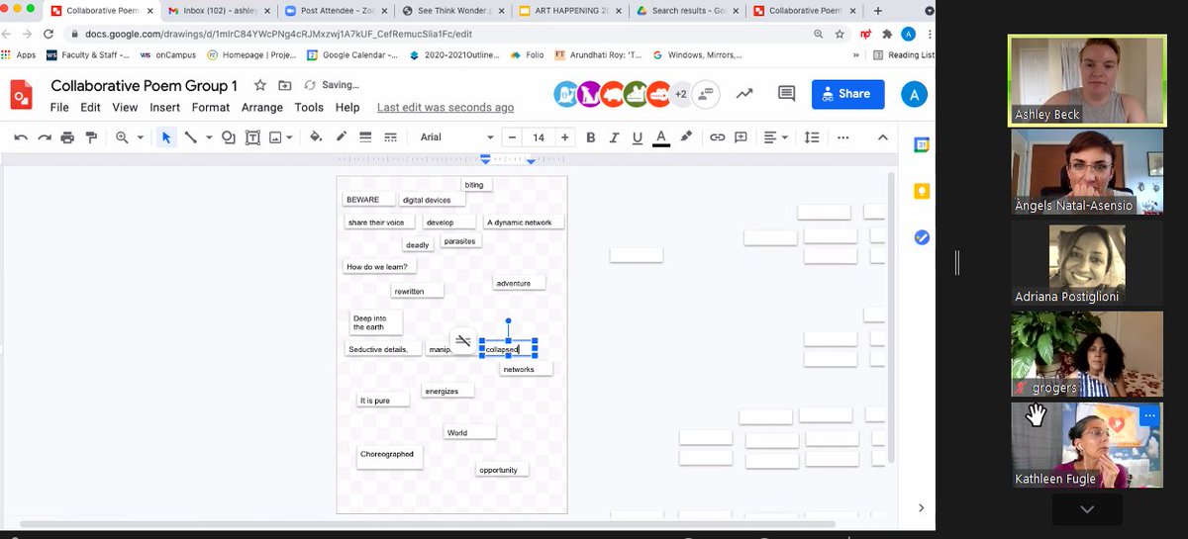Open a new browser tab
The height and width of the screenshot is (539, 1188).
[x=877, y=11]
